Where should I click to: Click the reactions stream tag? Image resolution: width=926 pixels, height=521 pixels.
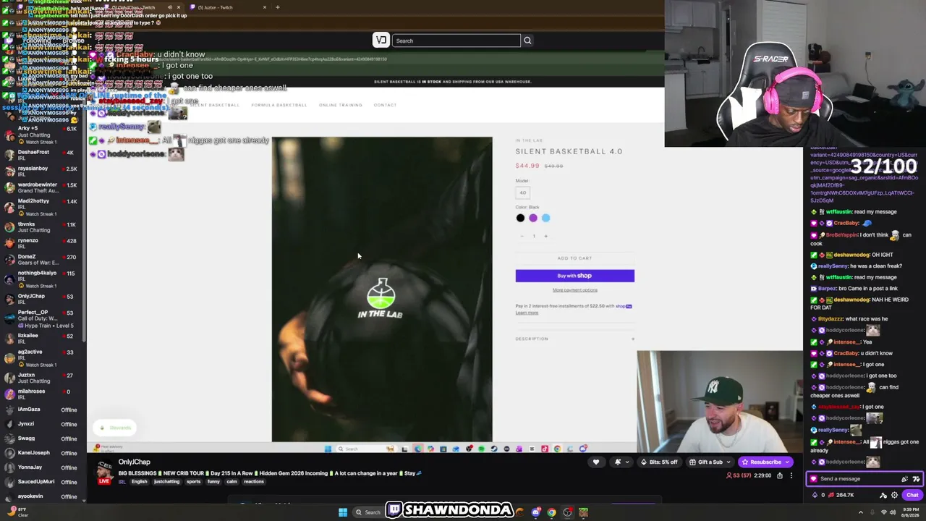(x=253, y=482)
